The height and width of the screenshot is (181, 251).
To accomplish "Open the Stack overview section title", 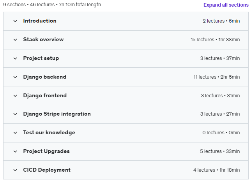I will click(43, 39).
